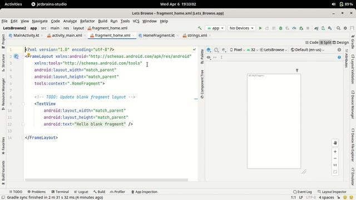Screen dimensions: 356x200
Task: Open IDE settings gear icon
Action: (x=345, y=28)
